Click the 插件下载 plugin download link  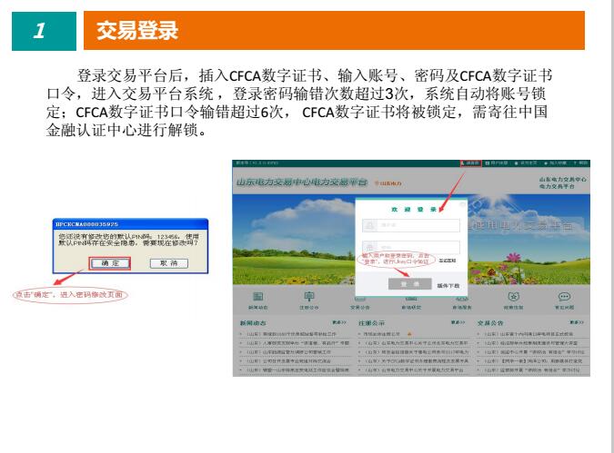[x=448, y=285]
